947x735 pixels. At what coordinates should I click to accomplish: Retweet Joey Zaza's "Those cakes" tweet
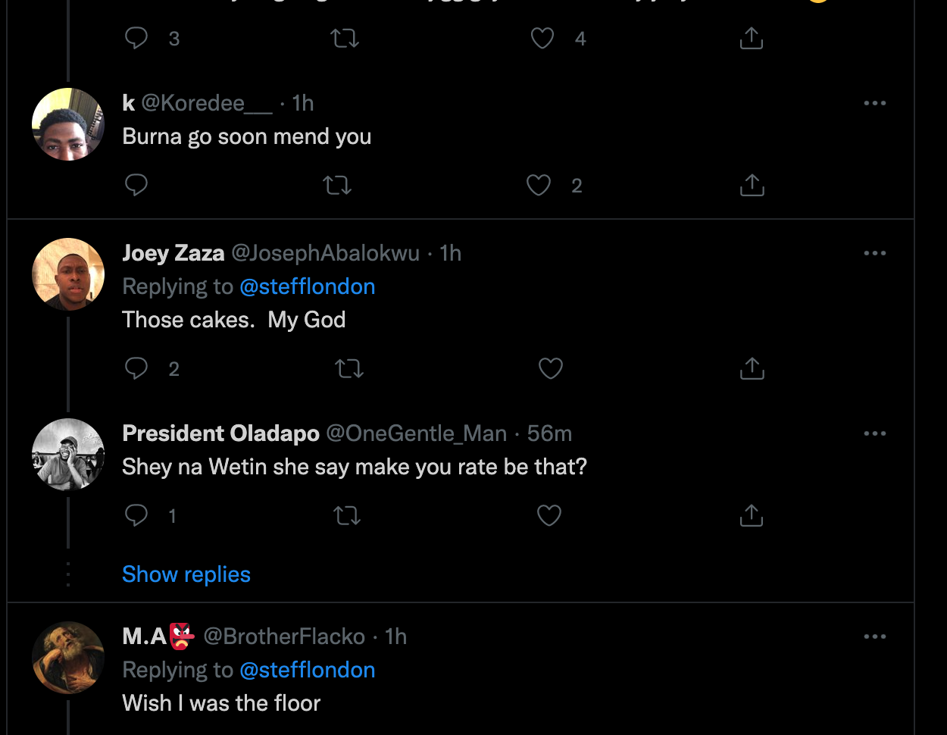(348, 368)
